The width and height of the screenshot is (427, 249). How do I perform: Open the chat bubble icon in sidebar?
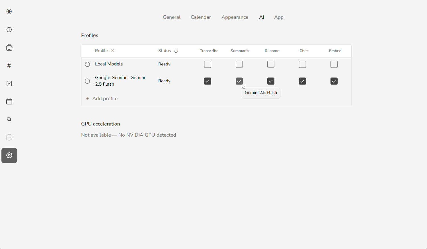pyautogui.click(x=9, y=137)
